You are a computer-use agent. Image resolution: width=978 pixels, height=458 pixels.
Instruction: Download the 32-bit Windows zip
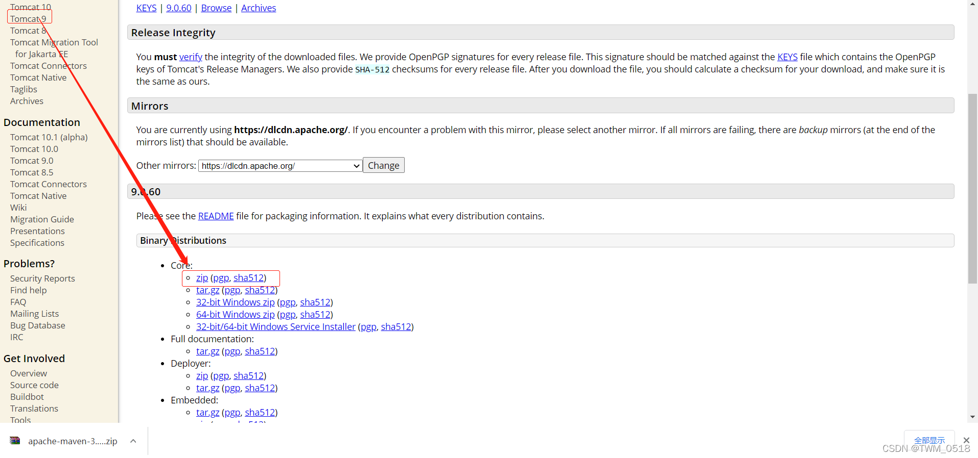(235, 302)
